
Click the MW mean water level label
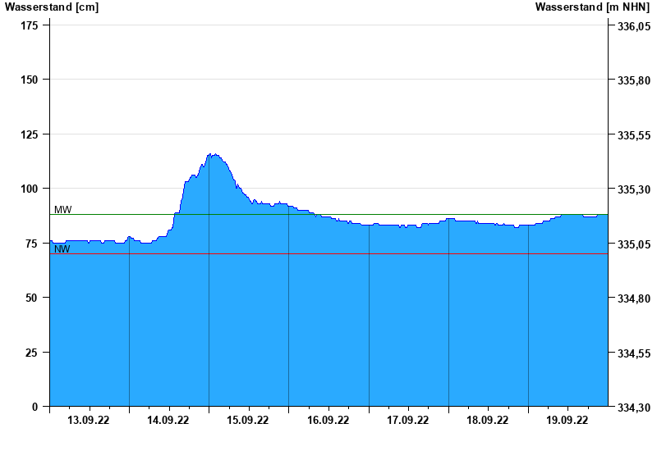point(62,210)
